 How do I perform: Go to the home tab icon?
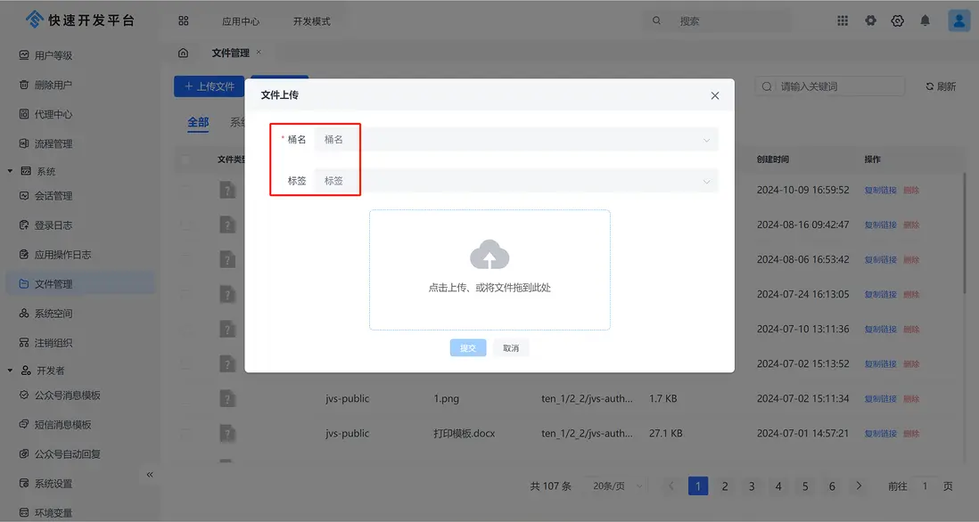click(183, 53)
